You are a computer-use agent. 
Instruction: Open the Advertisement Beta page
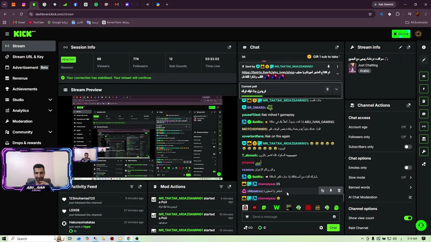(29, 68)
